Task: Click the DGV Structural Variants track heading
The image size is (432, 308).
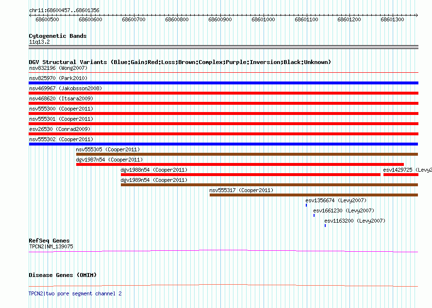Action: [x=180, y=62]
